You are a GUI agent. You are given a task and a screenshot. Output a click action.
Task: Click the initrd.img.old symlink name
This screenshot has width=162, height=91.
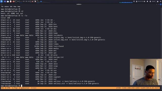(60, 40)
